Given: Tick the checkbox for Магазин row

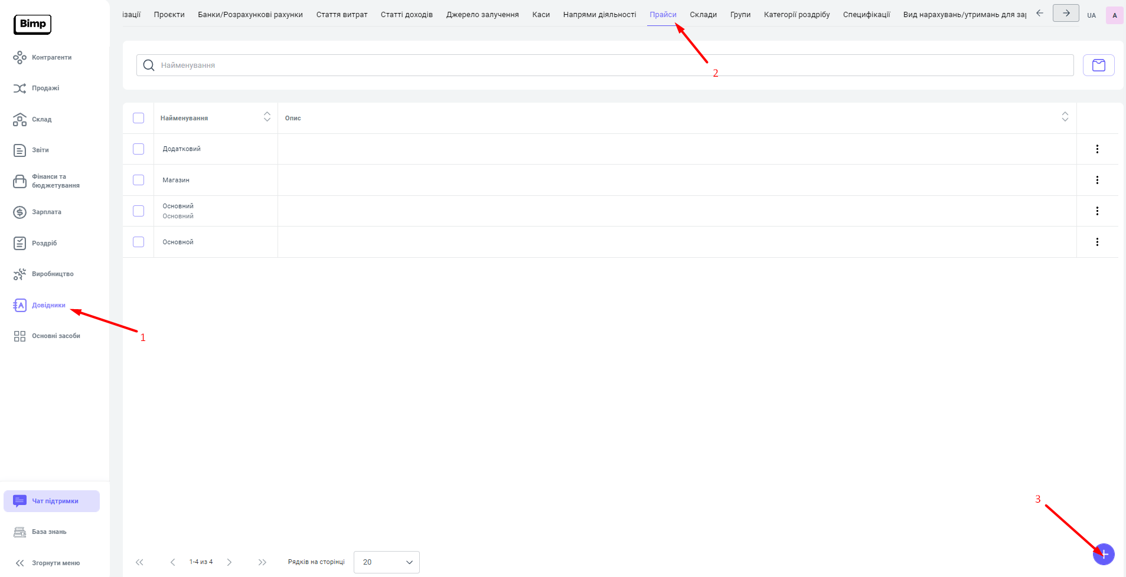Looking at the screenshot, I should click(x=139, y=180).
